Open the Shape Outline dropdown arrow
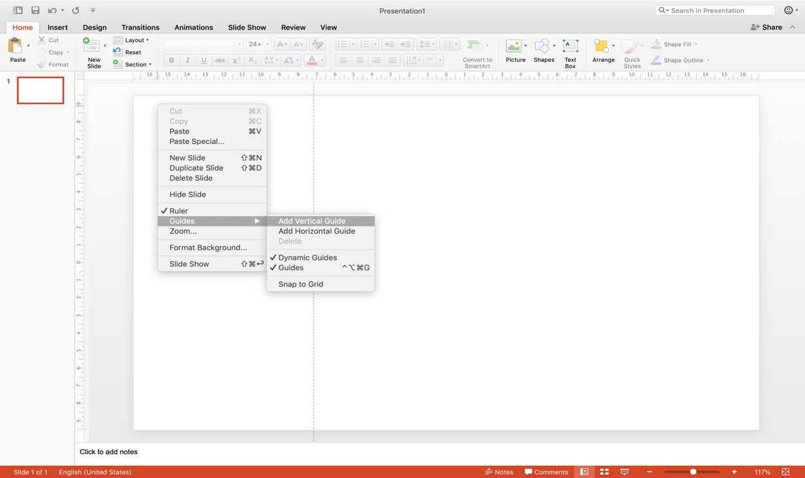Viewport: 805px width, 478px height. point(708,60)
